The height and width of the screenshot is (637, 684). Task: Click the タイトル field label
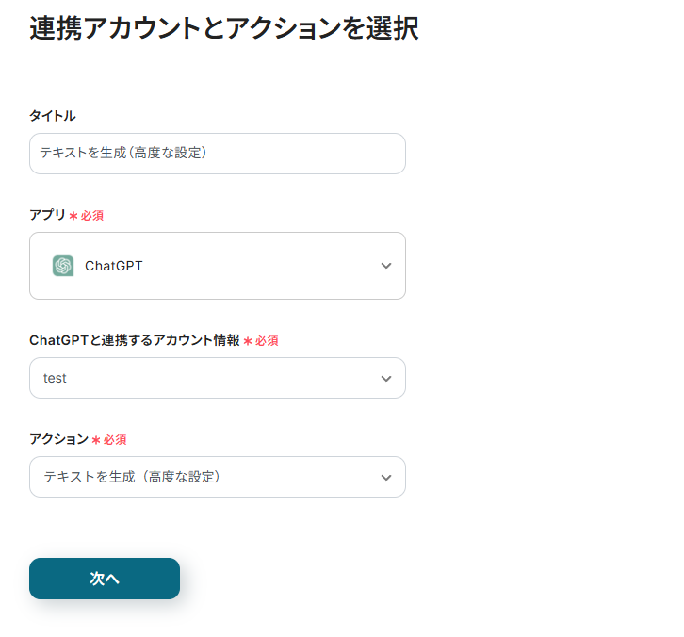click(x=53, y=116)
